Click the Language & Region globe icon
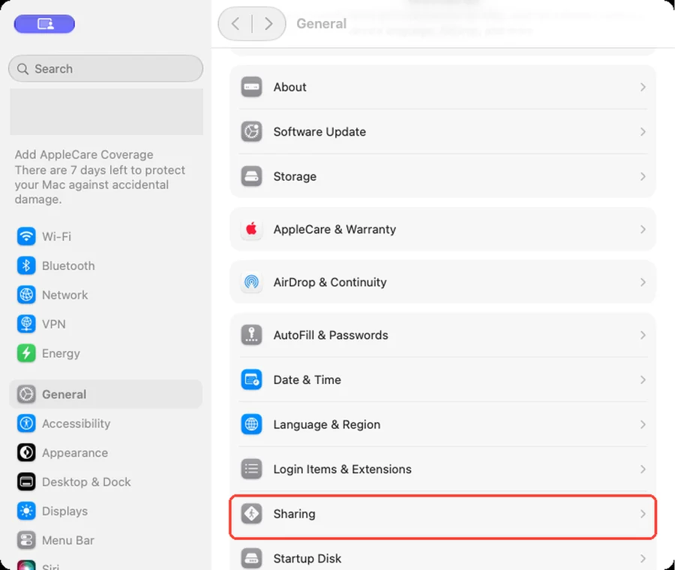 (251, 424)
